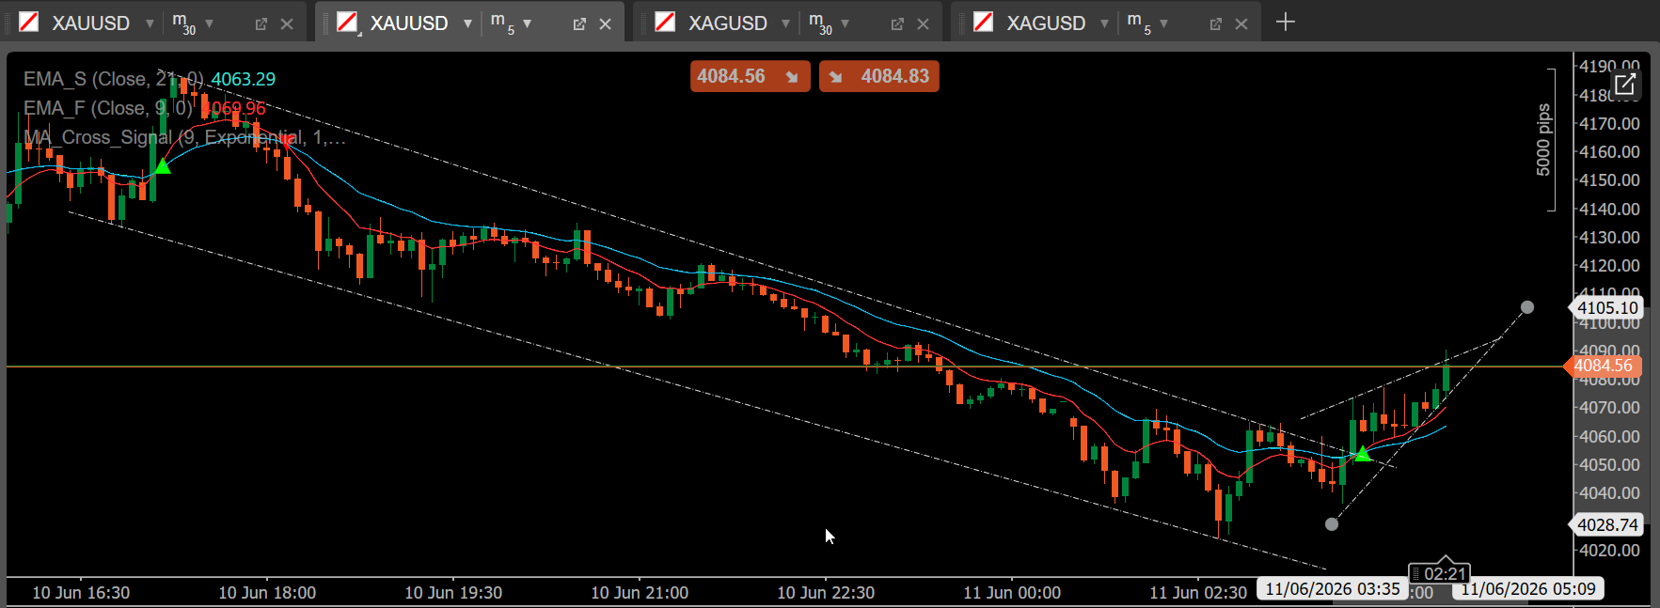Add a new chart with plus icon

point(1285,22)
